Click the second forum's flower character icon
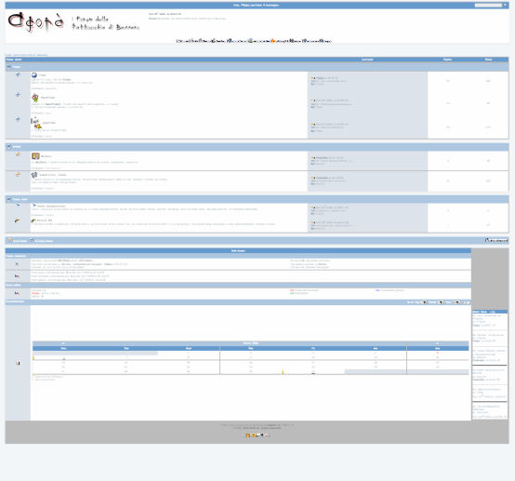Viewport: 515px width, 481px height. [x=35, y=98]
